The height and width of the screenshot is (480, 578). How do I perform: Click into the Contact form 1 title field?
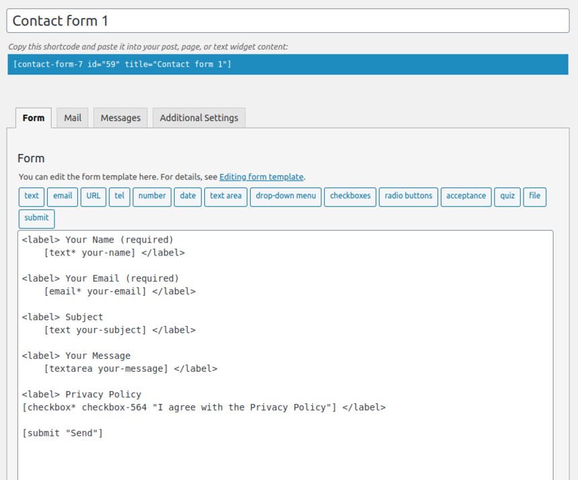point(288,21)
